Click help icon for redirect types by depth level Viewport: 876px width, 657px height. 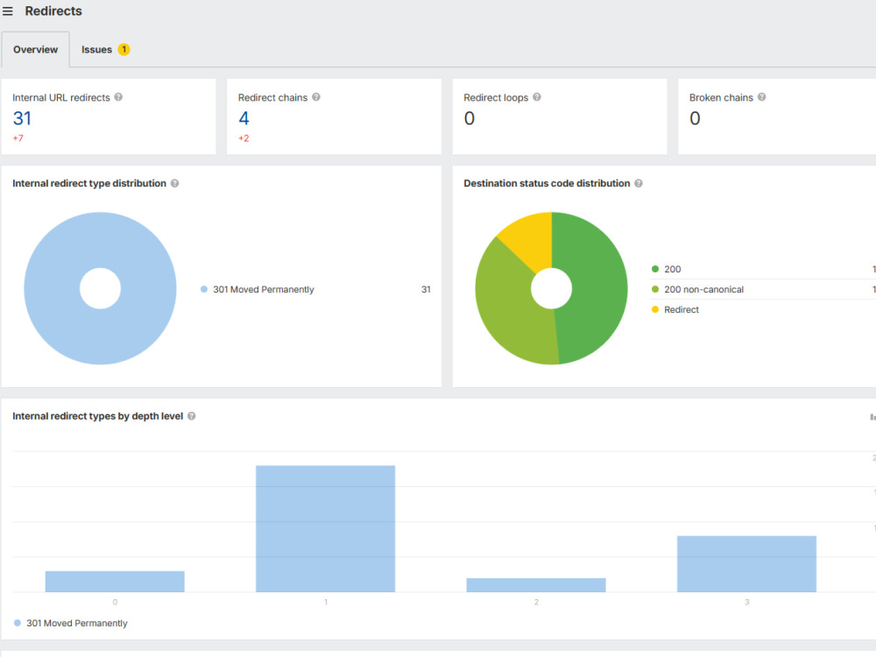[192, 415]
